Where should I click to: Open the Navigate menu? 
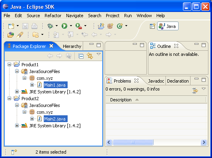tap(75, 16)
